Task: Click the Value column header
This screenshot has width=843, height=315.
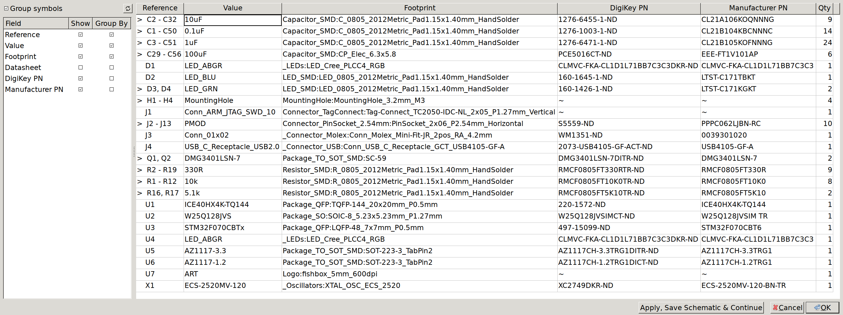Action: (x=233, y=8)
